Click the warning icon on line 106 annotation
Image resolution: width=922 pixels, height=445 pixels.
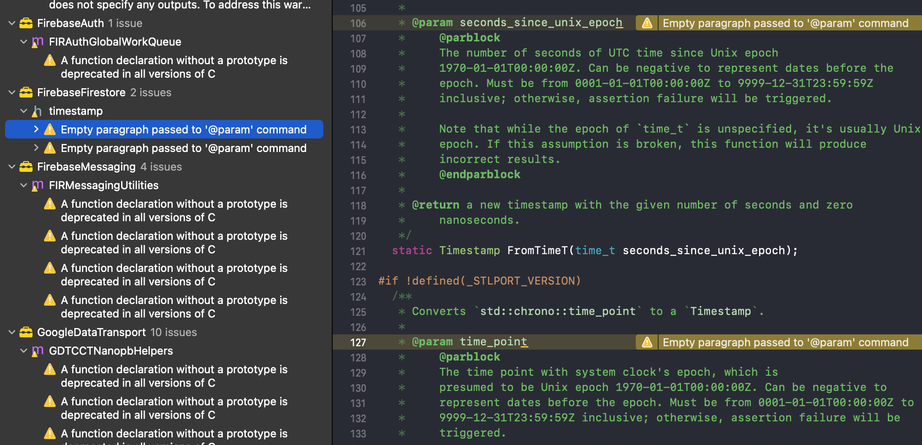[x=647, y=23]
